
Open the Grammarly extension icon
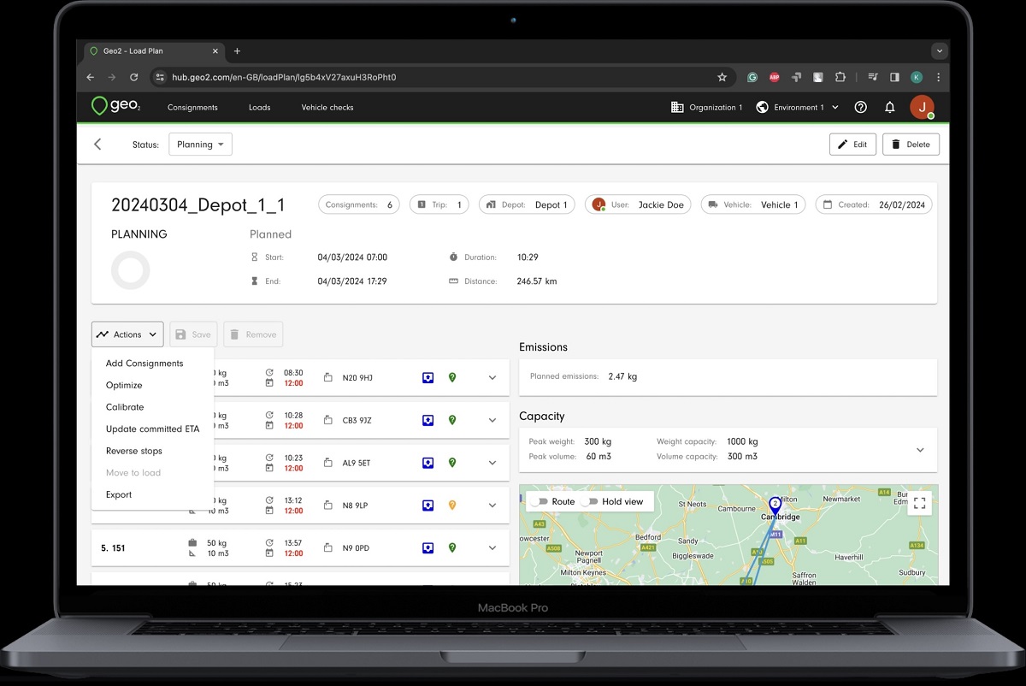coord(752,77)
